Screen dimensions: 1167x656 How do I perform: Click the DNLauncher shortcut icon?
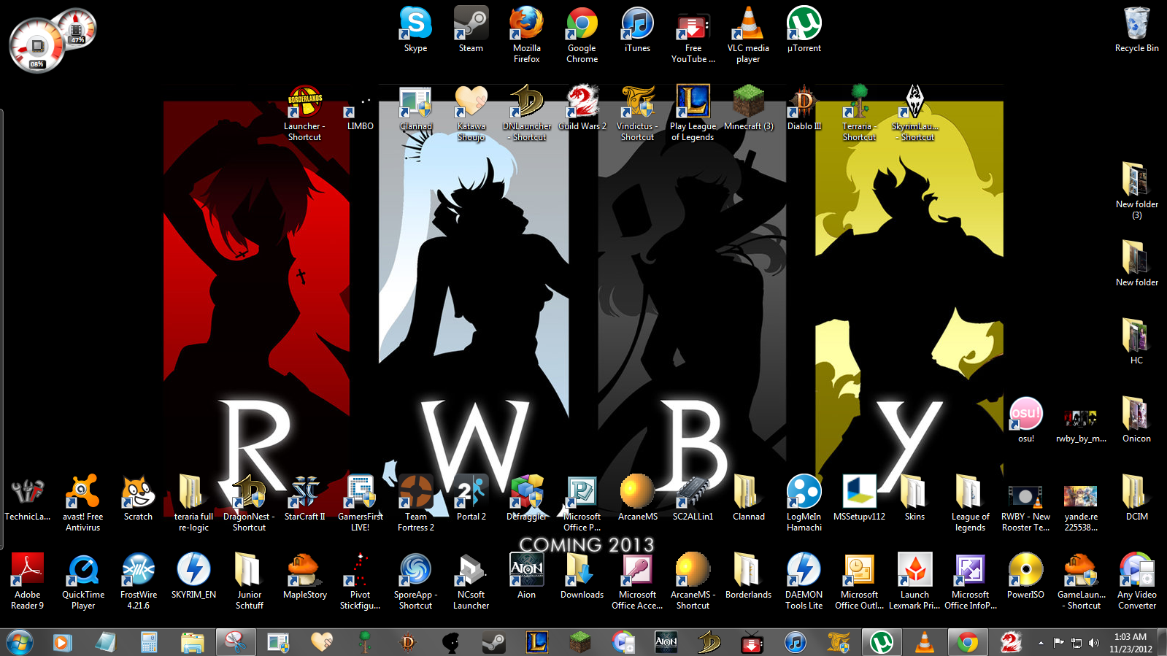click(x=526, y=113)
